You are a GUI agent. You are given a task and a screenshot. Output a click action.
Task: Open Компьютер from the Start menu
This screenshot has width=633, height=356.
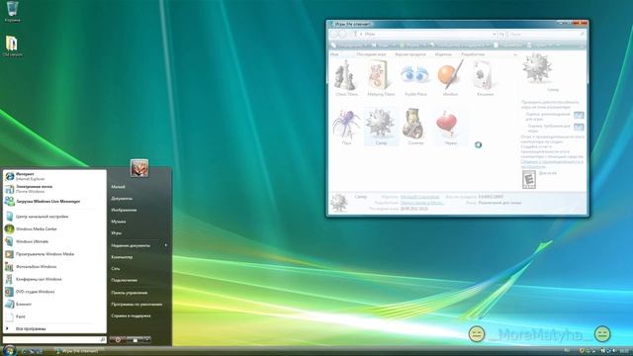[x=122, y=257]
